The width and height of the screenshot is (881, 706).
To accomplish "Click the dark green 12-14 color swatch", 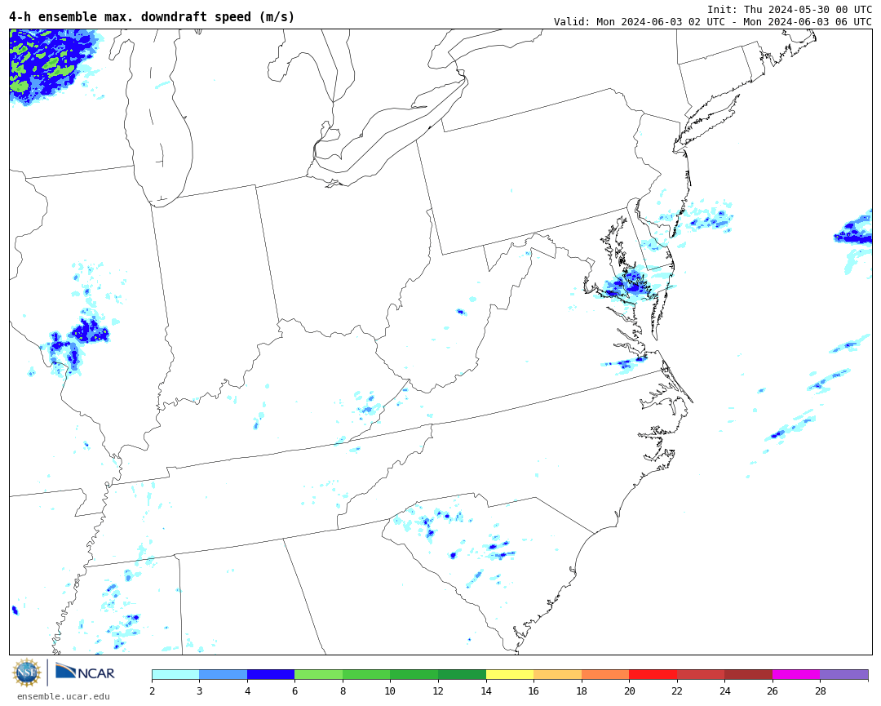I will click(462, 674).
